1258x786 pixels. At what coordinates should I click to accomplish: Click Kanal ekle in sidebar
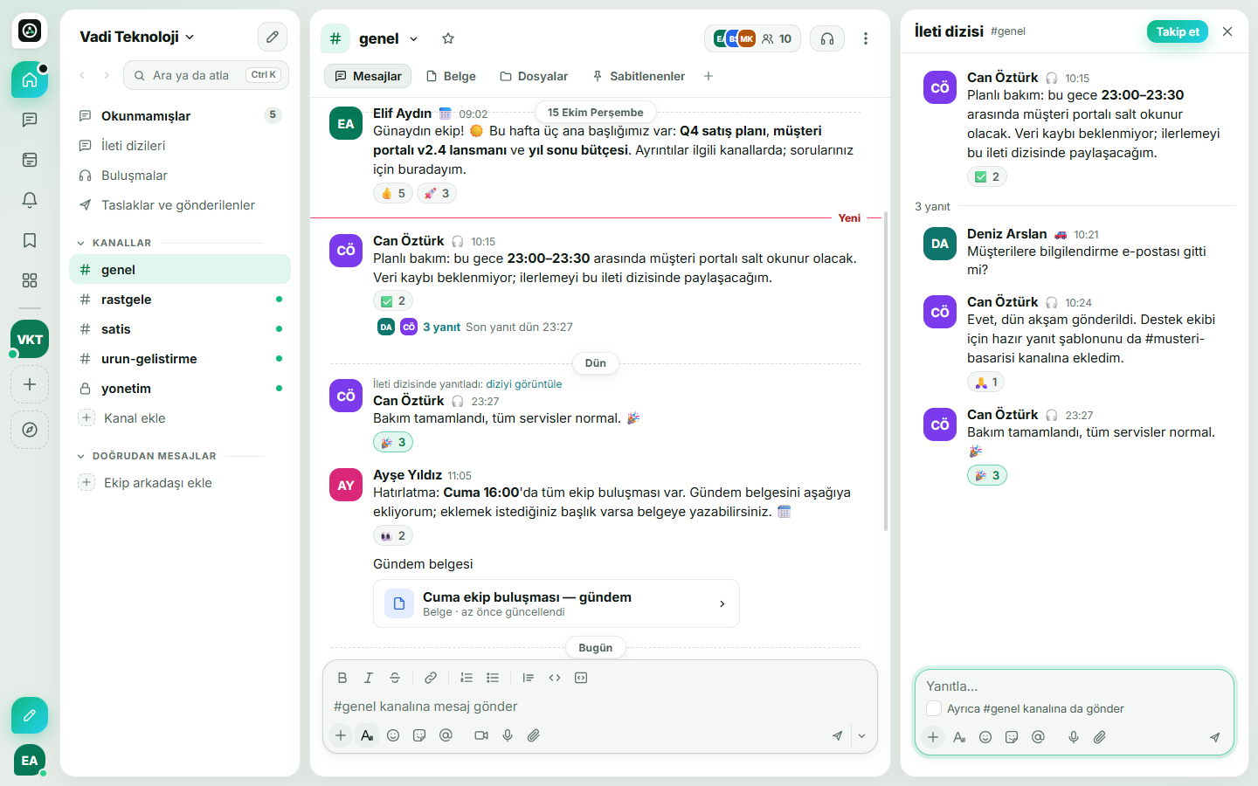[135, 418]
